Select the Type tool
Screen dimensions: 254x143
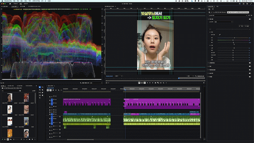40,98
